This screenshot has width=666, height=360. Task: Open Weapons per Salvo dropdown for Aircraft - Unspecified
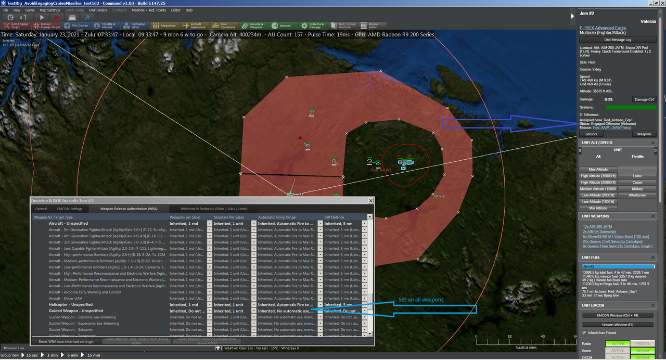[210, 224]
